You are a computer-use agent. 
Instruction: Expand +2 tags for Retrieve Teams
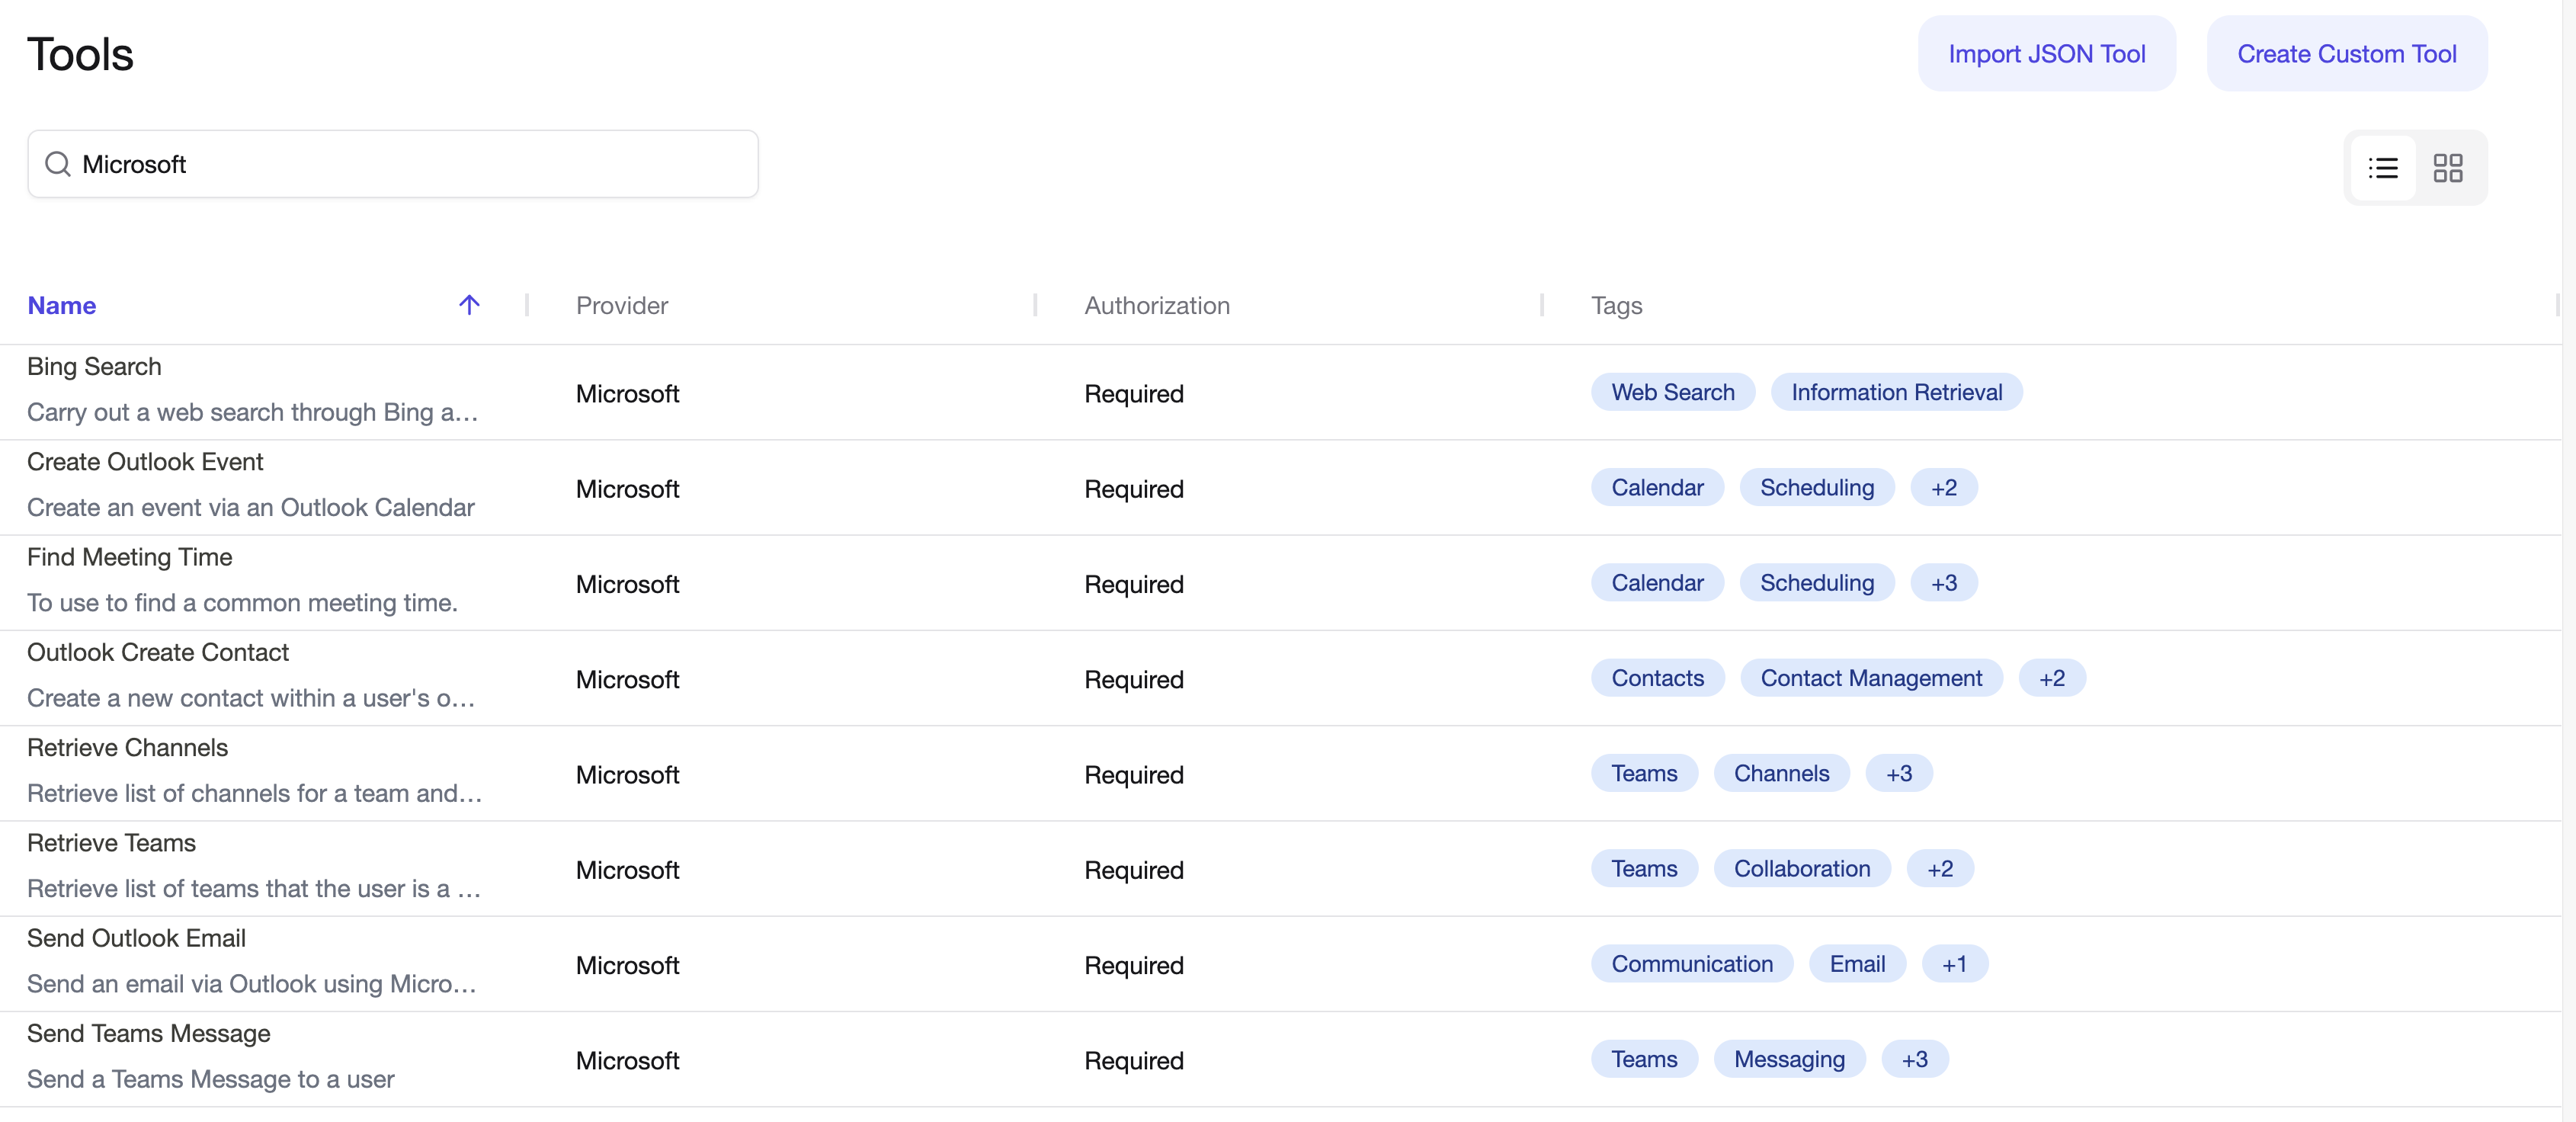[x=1939, y=868]
